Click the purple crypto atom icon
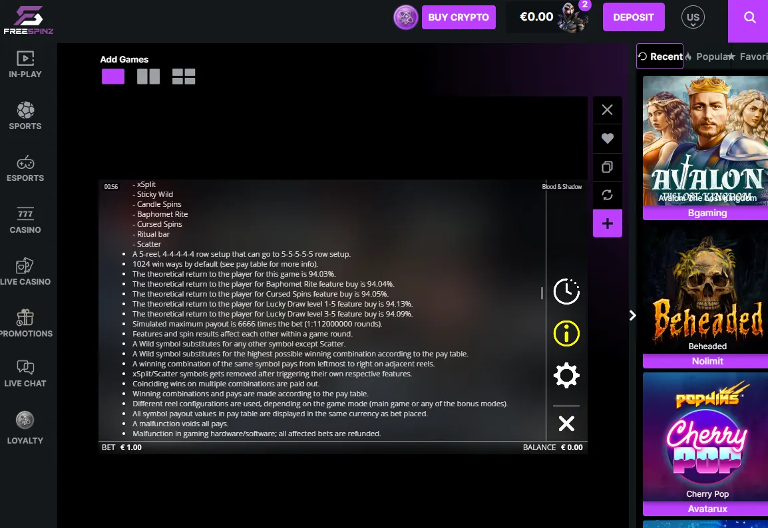768x528 pixels. [405, 17]
